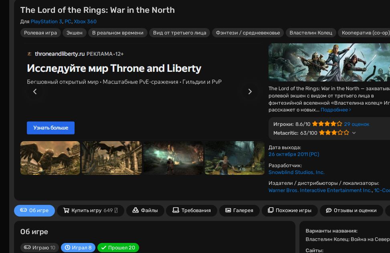Go to next slide with right arrow
The height and width of the screenshot is (253, 390).
coord(250,91)
